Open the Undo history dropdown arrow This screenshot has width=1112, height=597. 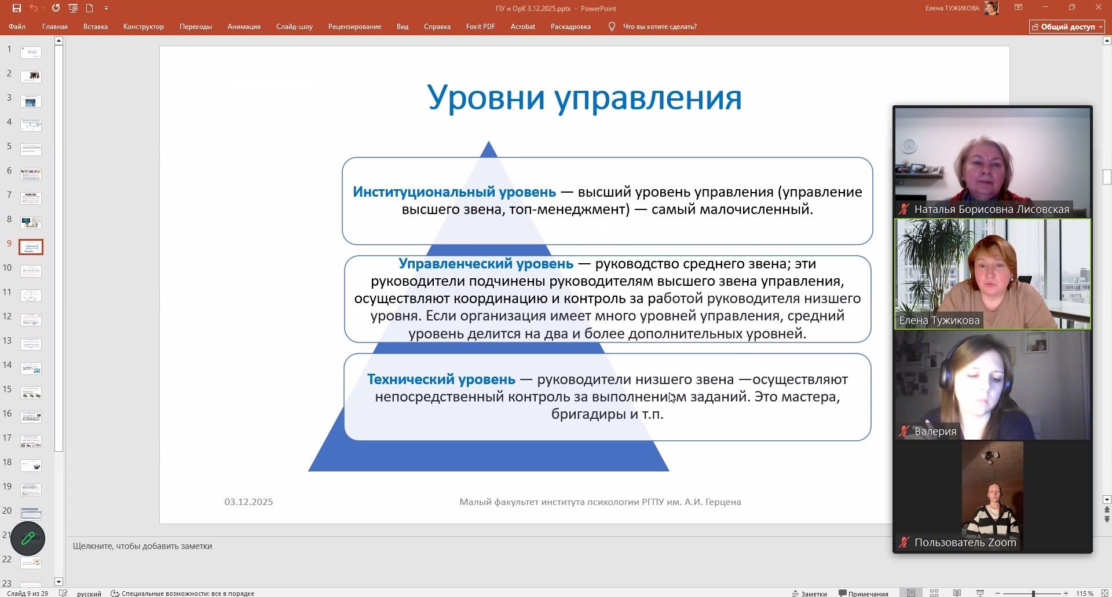(x=43, y=8)
